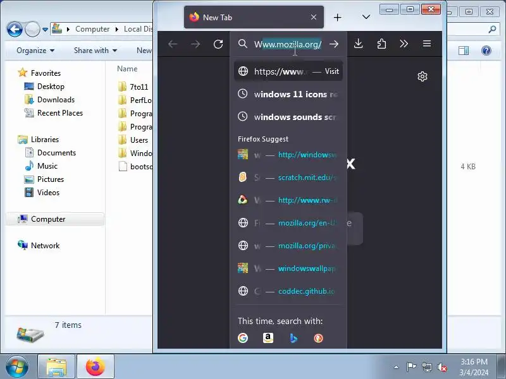Click the www.mozilla.org address bar field
The width and height of the screenshot is (506, 379).
click(x=288, y=44)
